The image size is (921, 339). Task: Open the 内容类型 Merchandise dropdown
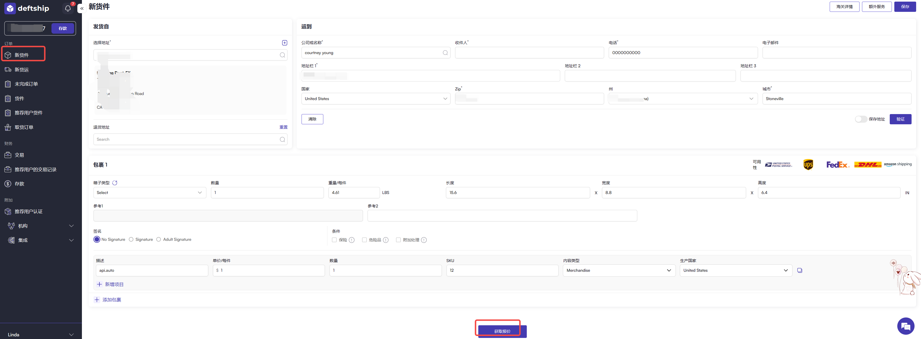tap(619, 270)
